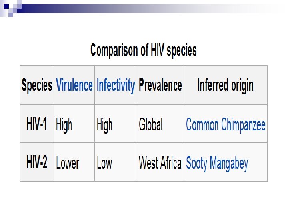Image resolution: width=288 pixels, height=216 pixels.
Task: Select the Species column header
Action: pyautogui.click(x=37, y=85)
